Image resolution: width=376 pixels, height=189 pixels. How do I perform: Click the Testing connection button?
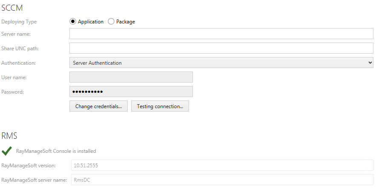(160, 106)
